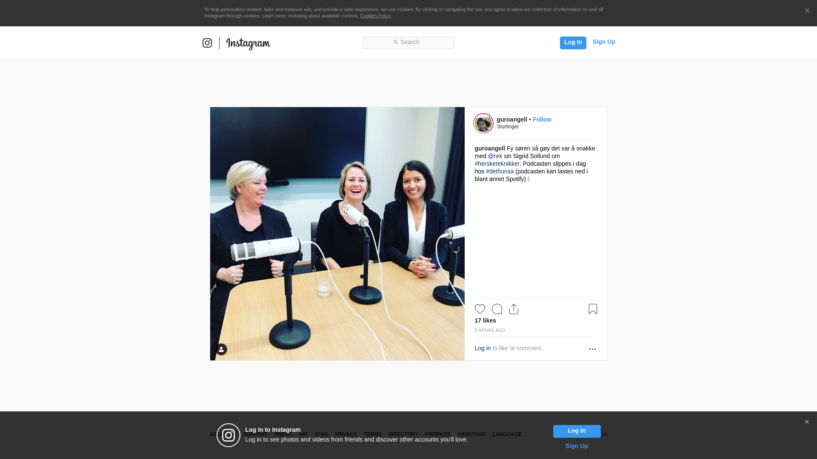
Task: Open the LANGUAGE footer selector
Action: (x=507, y=434)
